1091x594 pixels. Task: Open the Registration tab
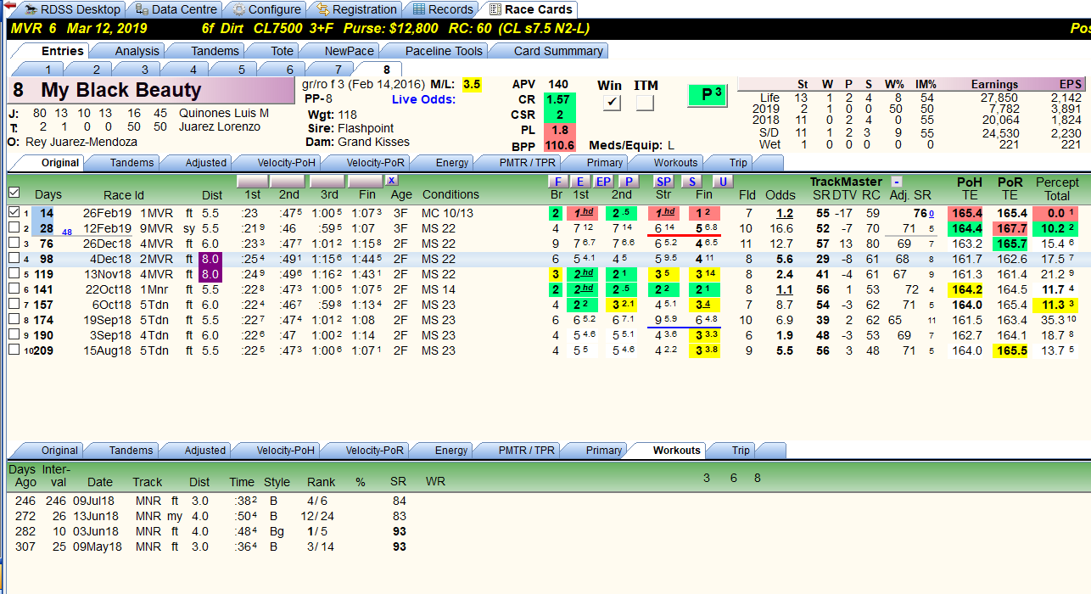tap(356, 9)
